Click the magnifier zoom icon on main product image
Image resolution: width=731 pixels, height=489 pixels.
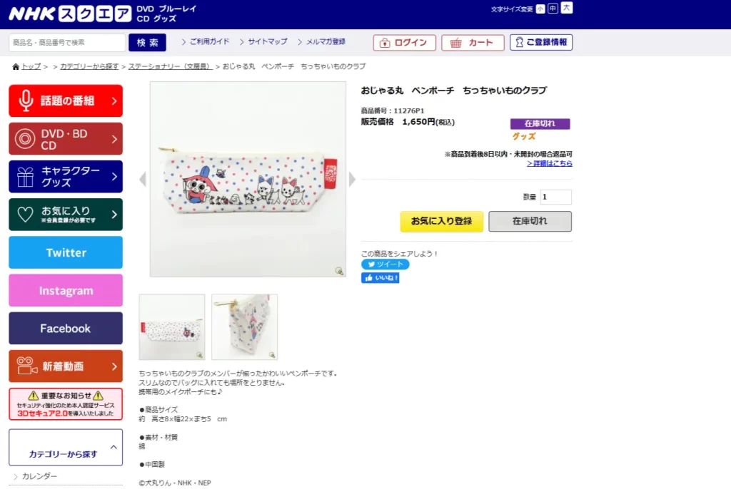click(339, 270)
